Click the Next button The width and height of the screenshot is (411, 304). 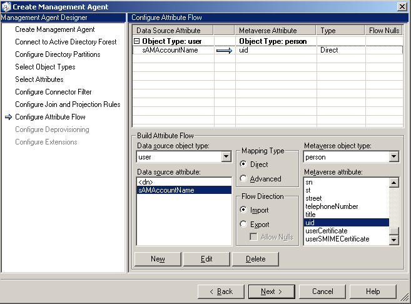pyautogui.click(x=271, y=291)
